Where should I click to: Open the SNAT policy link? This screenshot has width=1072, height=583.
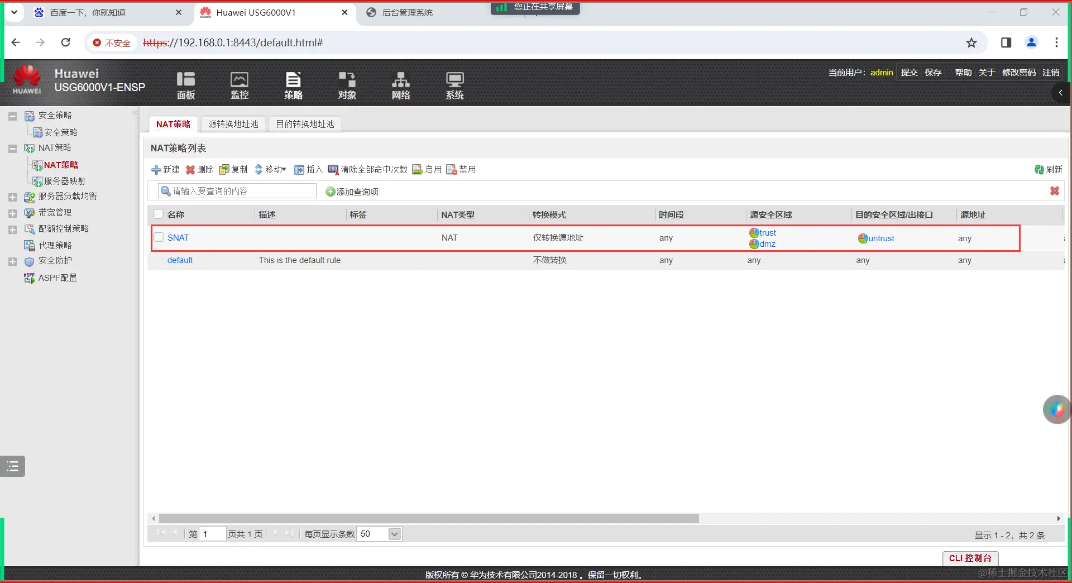click(x=178, y=237)
